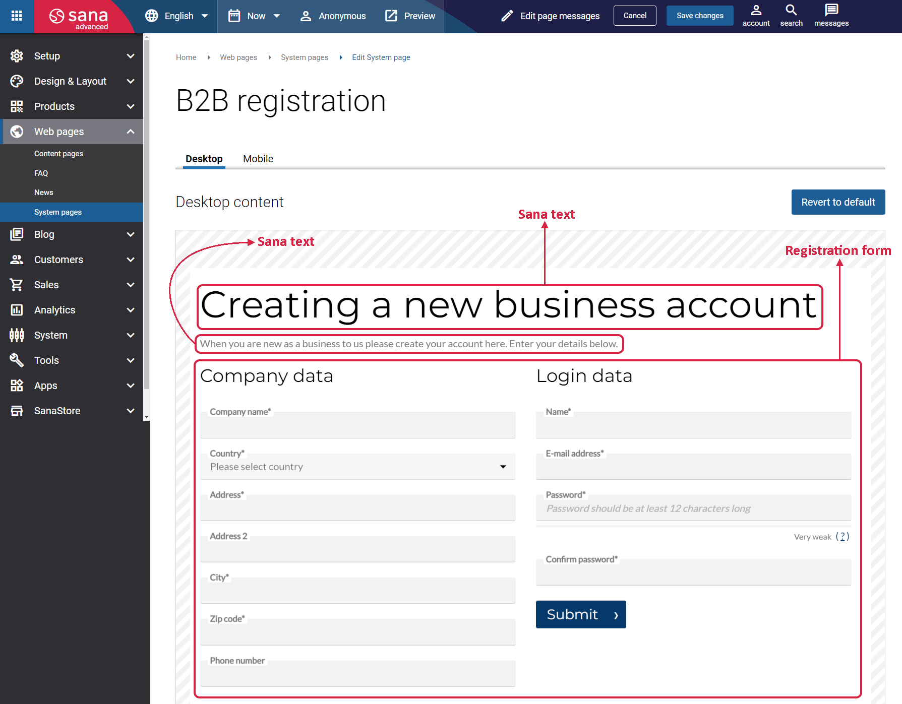Switch to the Mobile tab

pyautogui.click(x=258, y=159)
